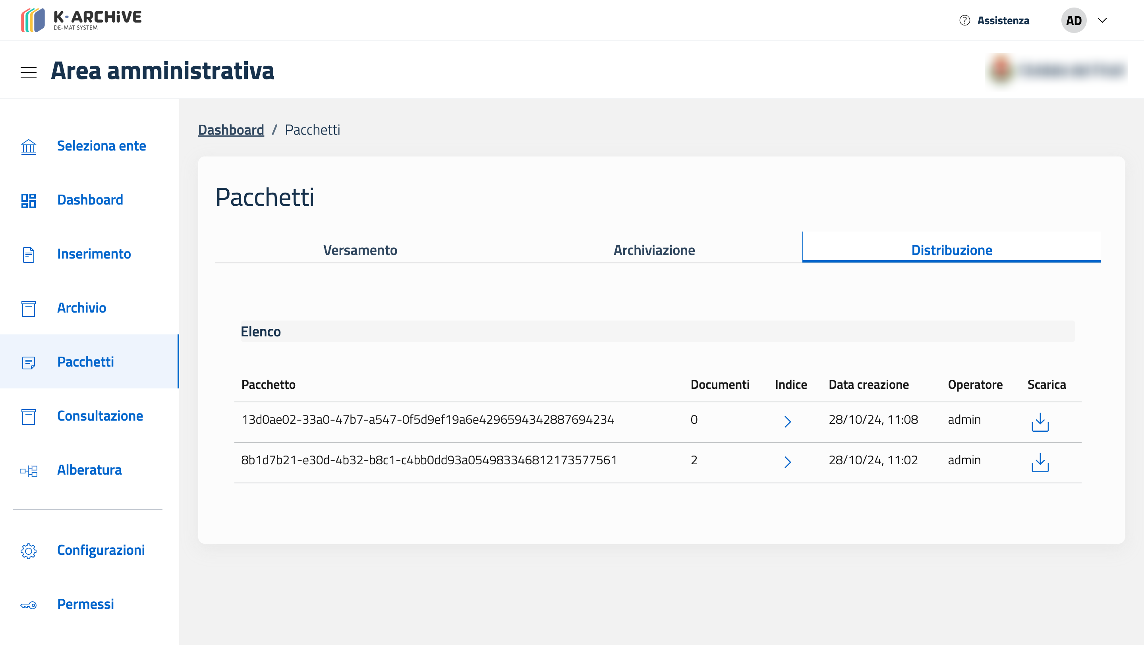This screenshot has width=1144, height=645.
Task: Switch to the Archiviazione tab
Action: click(654, 250)
